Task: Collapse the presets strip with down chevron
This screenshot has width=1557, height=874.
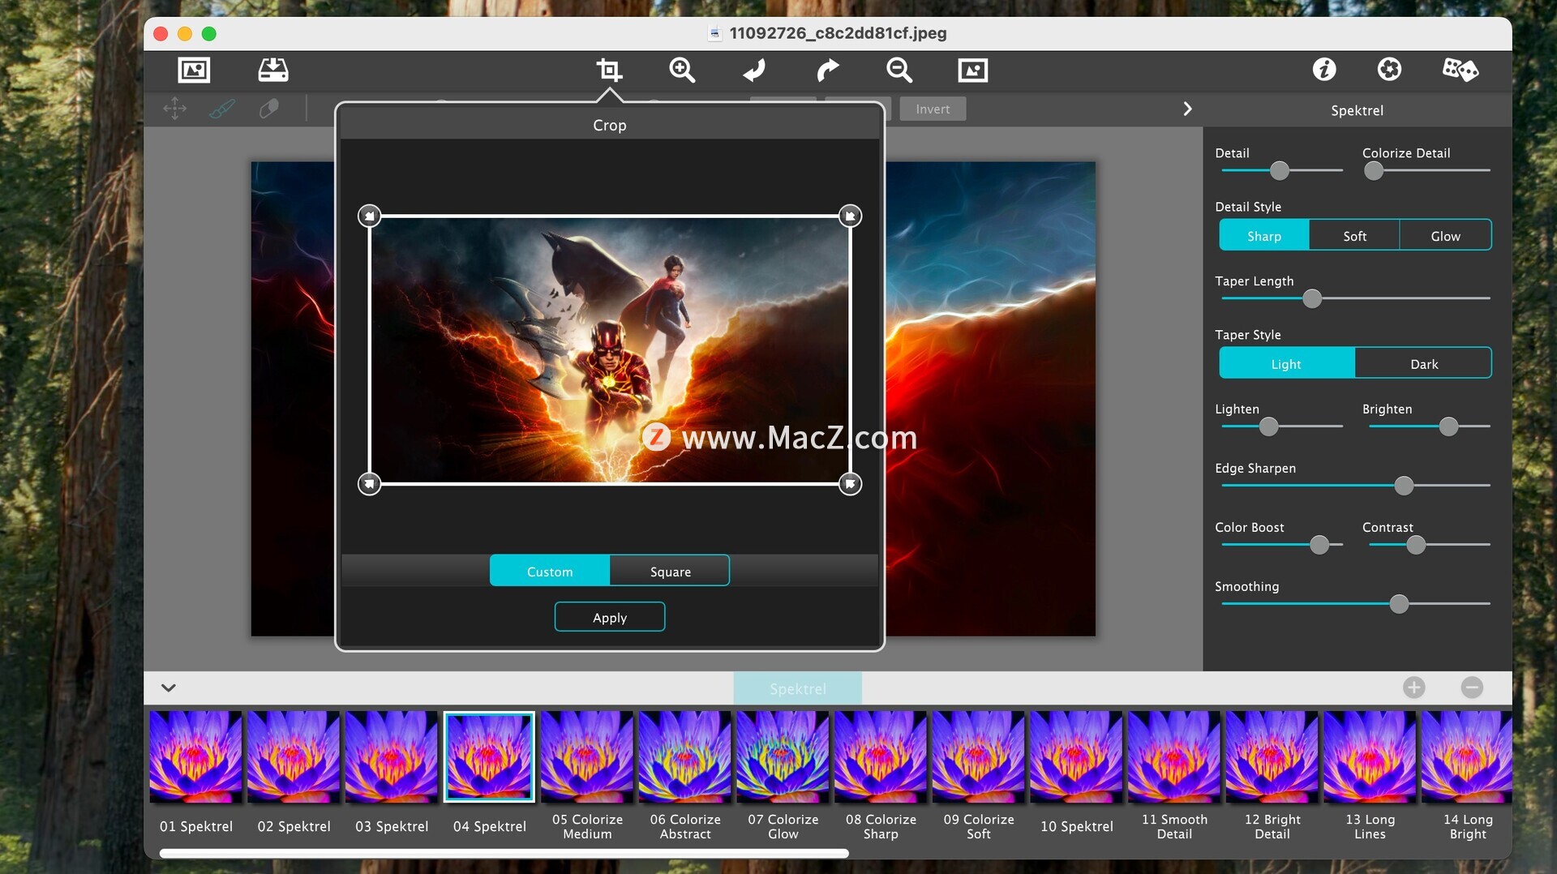Action: point(169,688)
